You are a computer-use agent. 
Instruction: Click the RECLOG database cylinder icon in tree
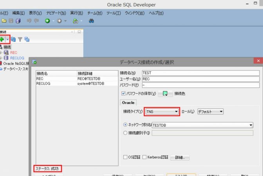pos(6,58)
